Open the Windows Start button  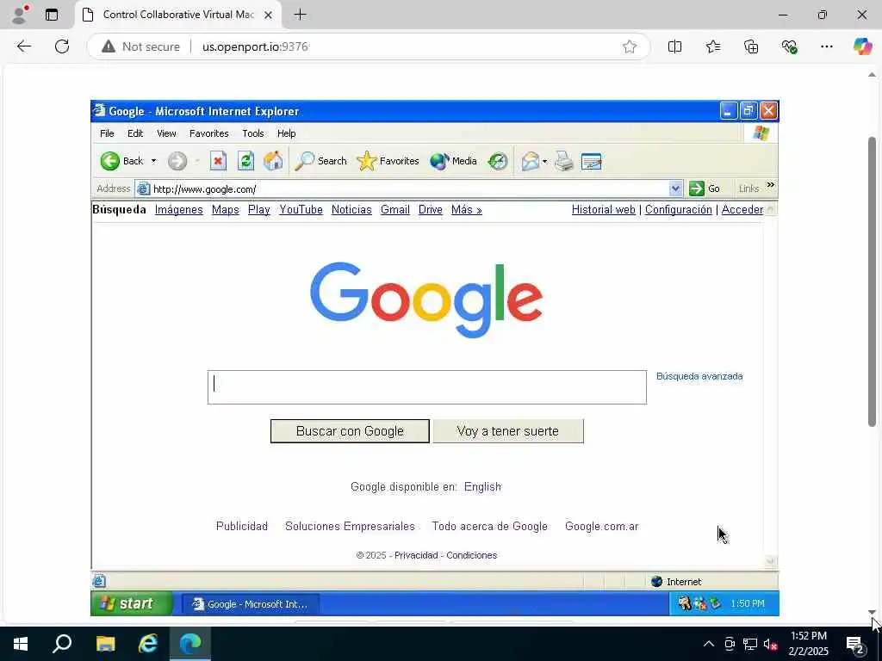21,644
